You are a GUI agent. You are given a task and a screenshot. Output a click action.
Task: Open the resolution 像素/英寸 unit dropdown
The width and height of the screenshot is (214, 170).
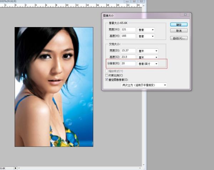click(x=148, y=64)
